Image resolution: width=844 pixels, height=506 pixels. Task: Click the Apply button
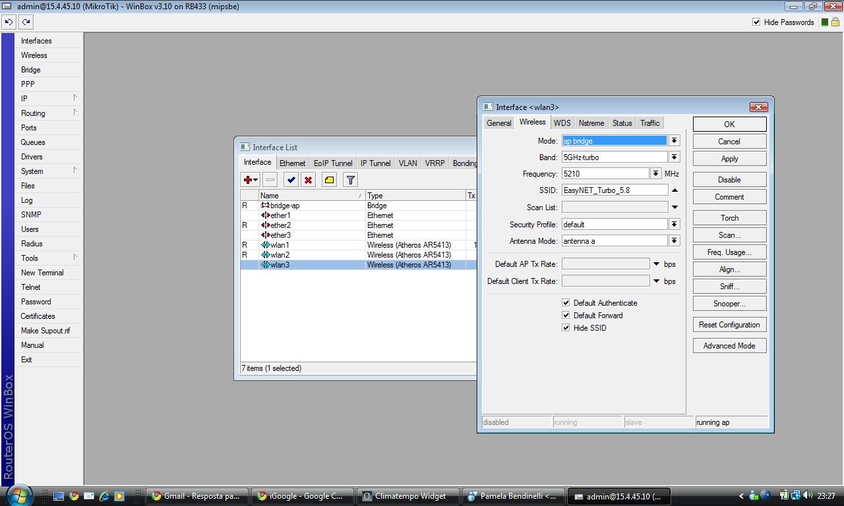point(729,159)
